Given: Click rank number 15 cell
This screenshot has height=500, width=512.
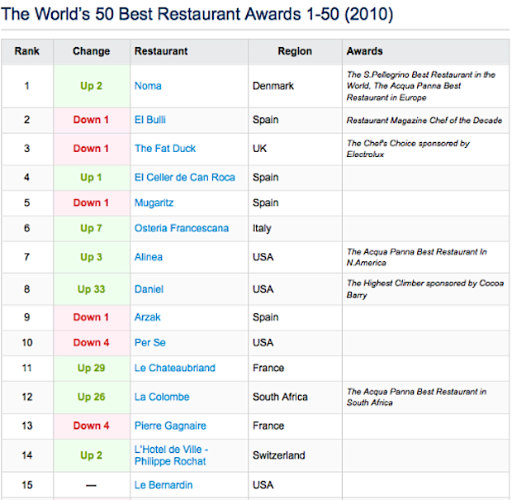Looking at the screenshot, I should (27, 485).
